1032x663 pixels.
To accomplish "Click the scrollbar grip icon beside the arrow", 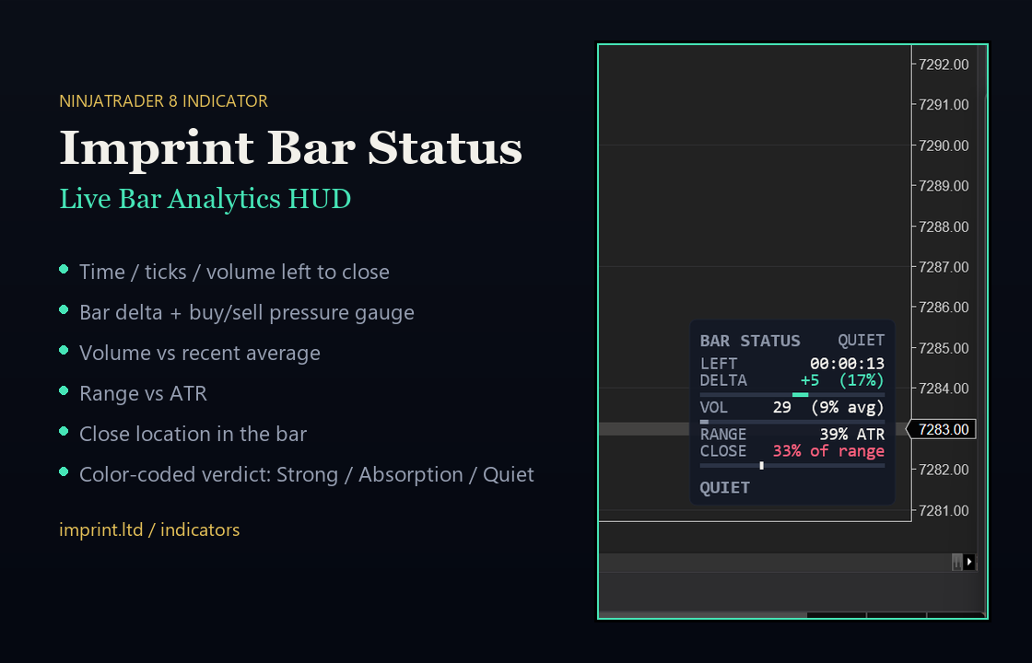I will point(957,562).
